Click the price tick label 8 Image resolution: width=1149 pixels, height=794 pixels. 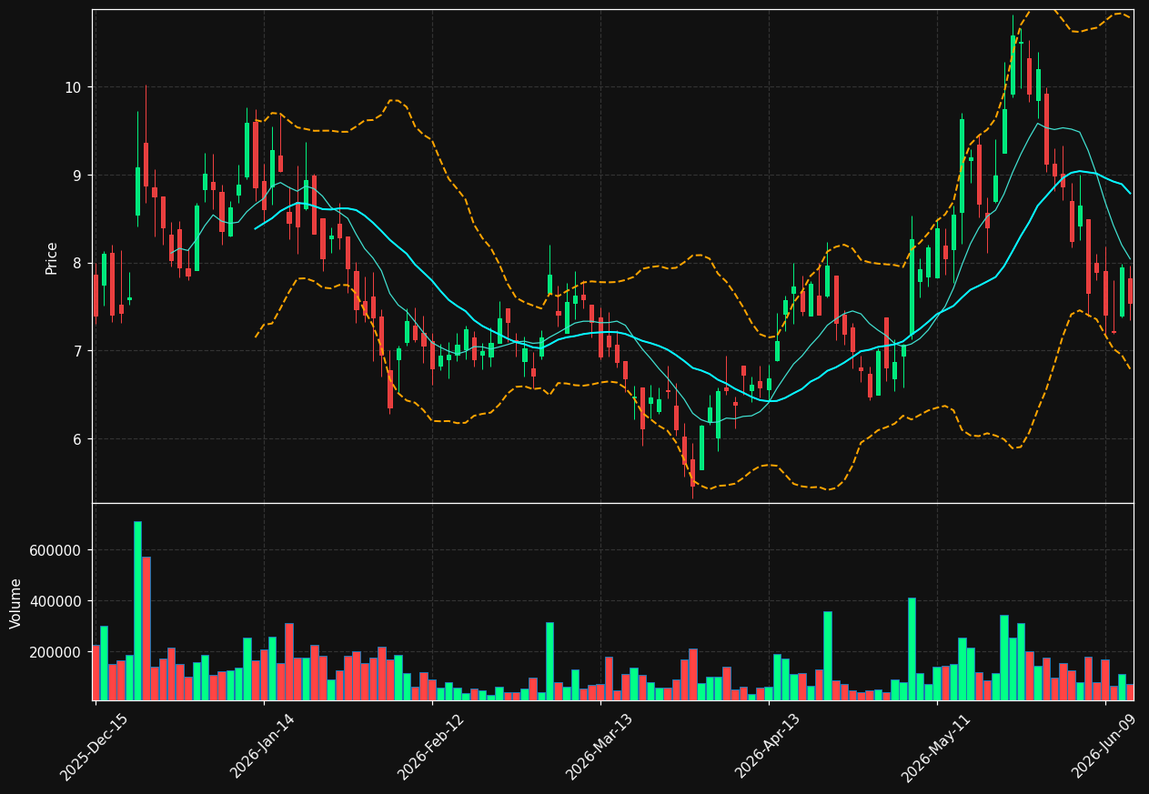pos(77,264)
